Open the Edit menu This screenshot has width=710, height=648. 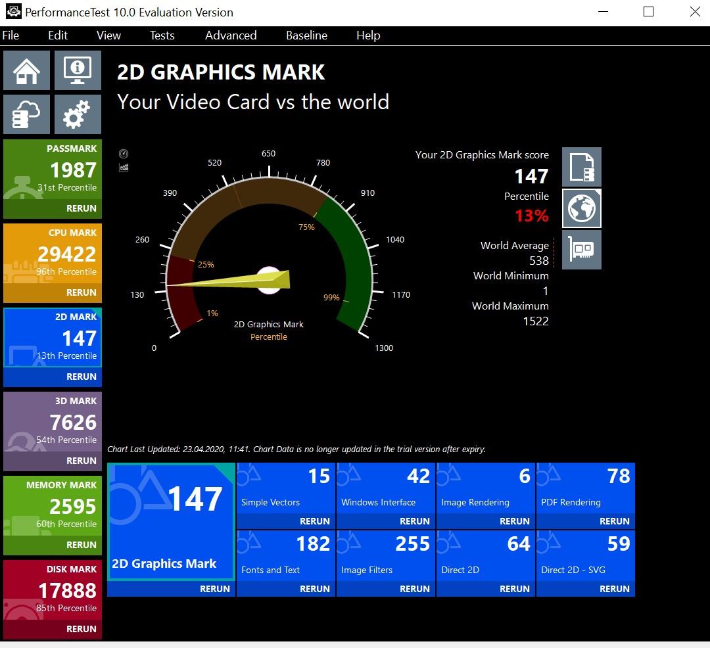coord(57,35)
